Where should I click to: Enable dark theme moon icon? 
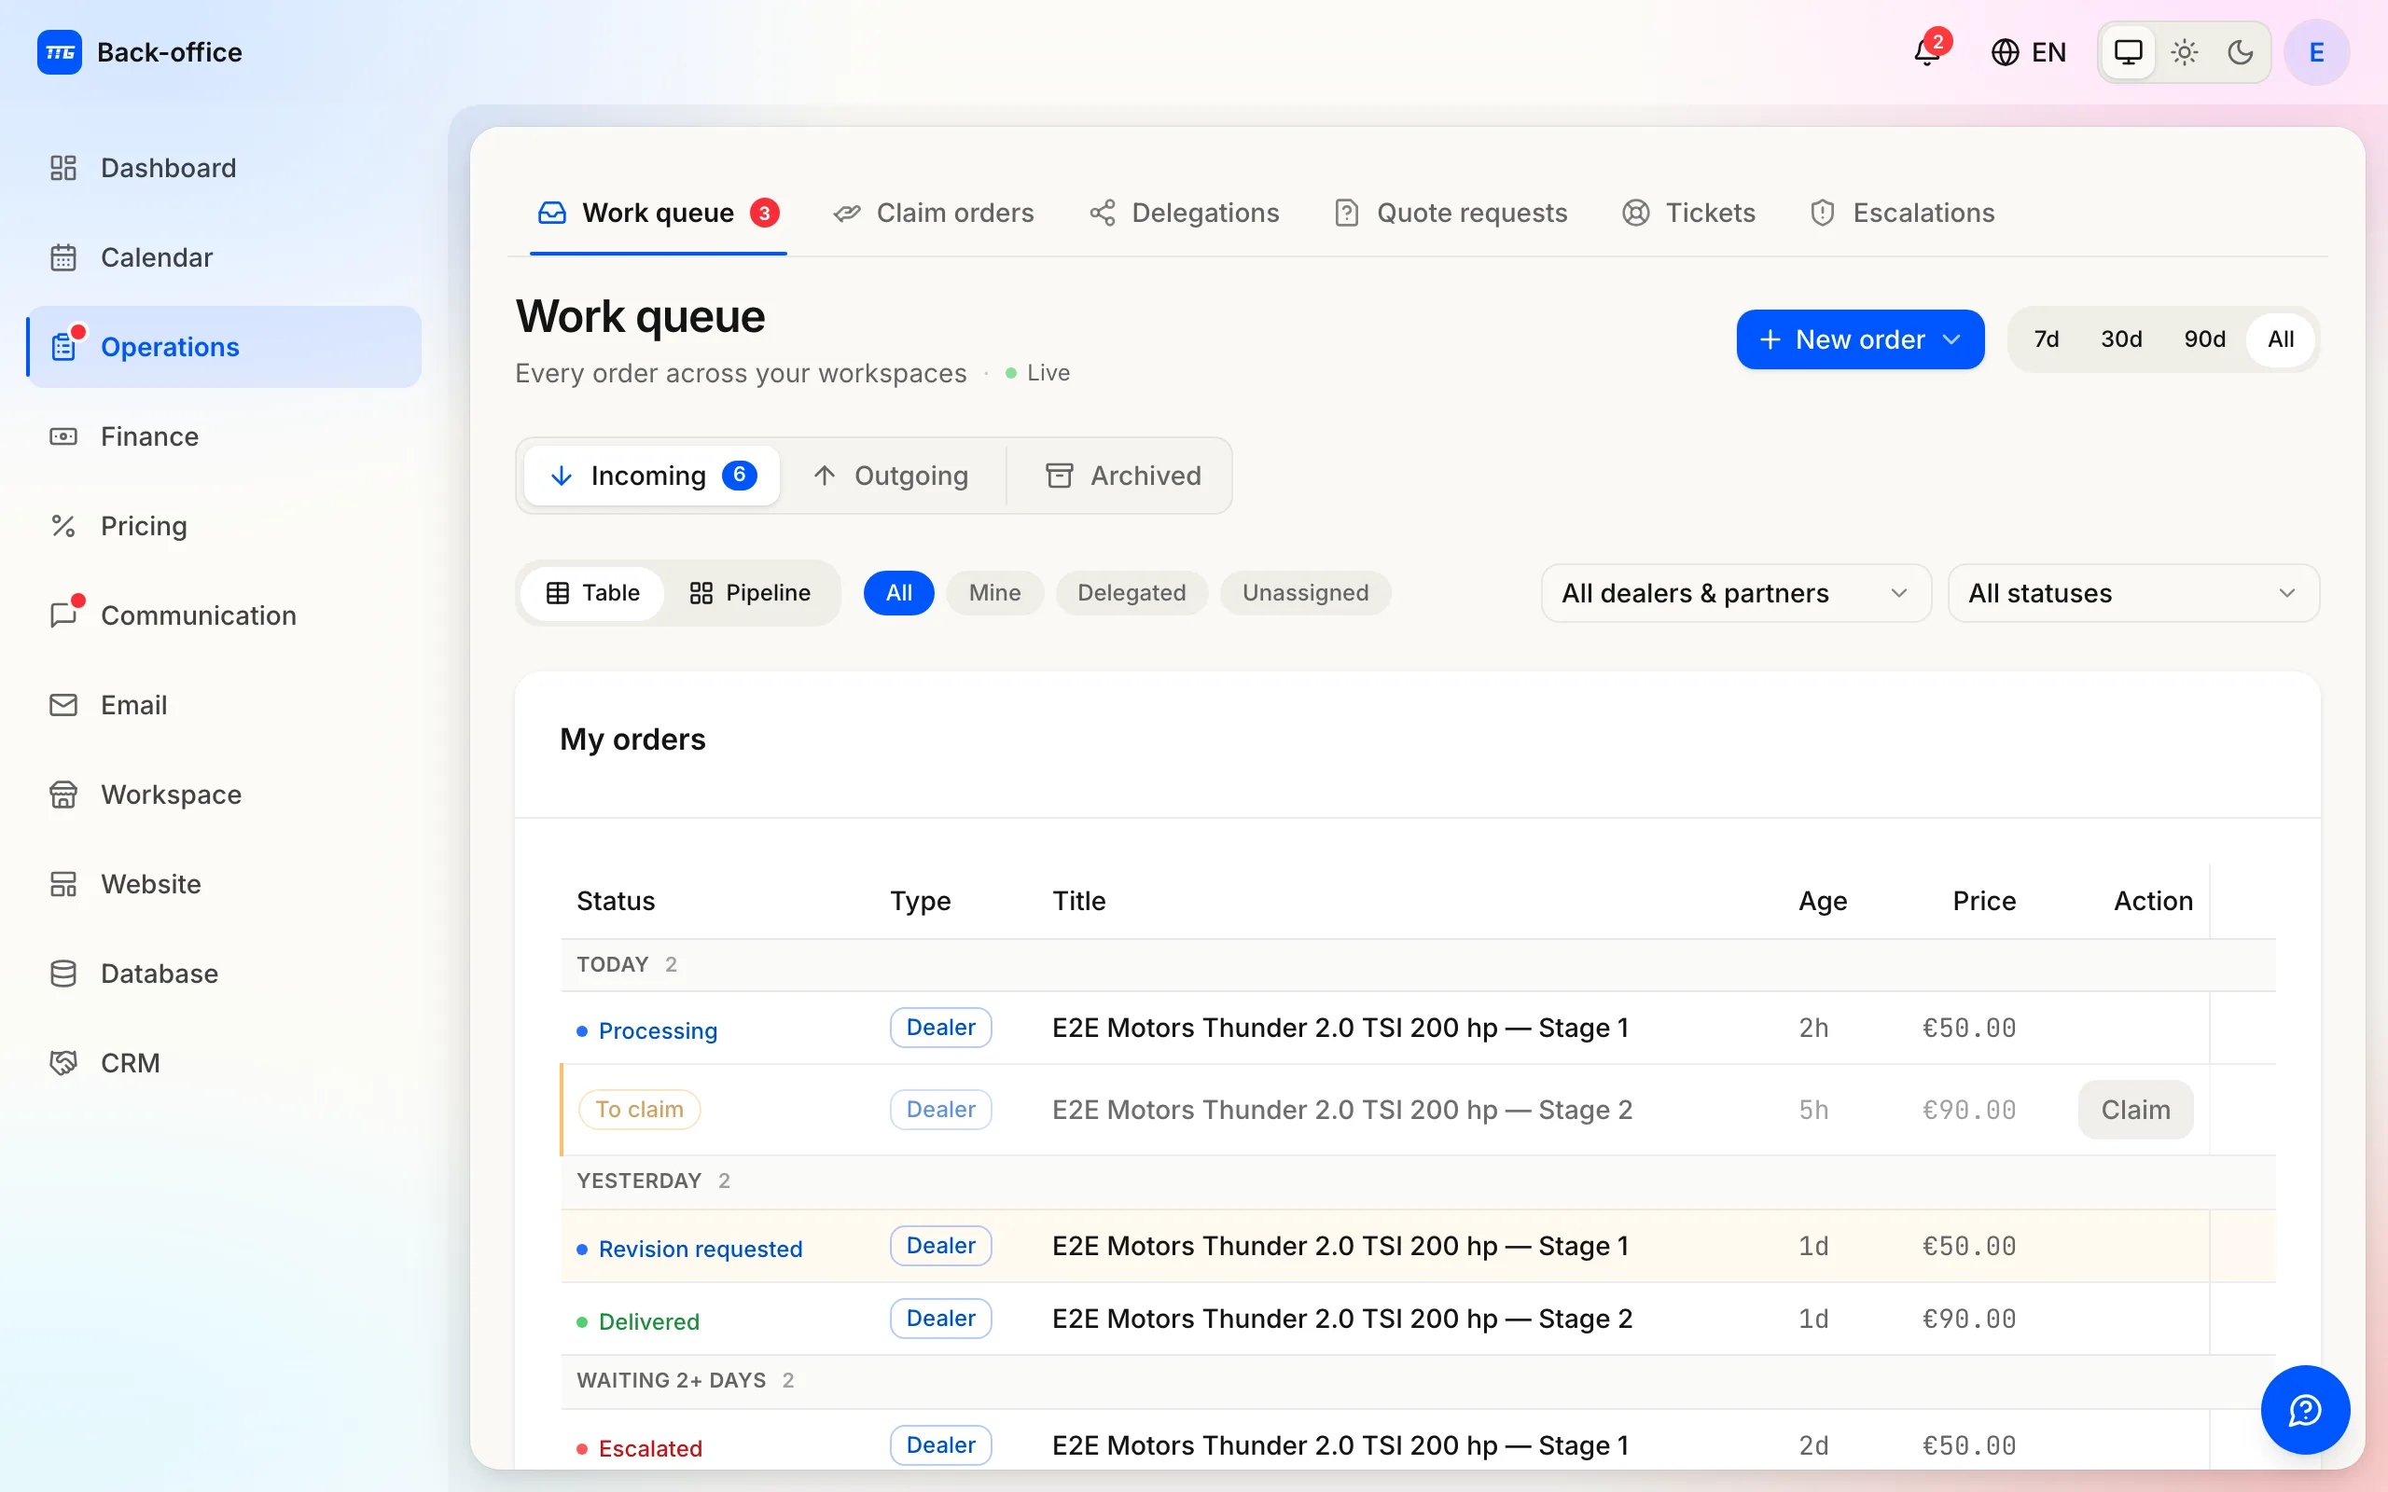[2240, 51]
